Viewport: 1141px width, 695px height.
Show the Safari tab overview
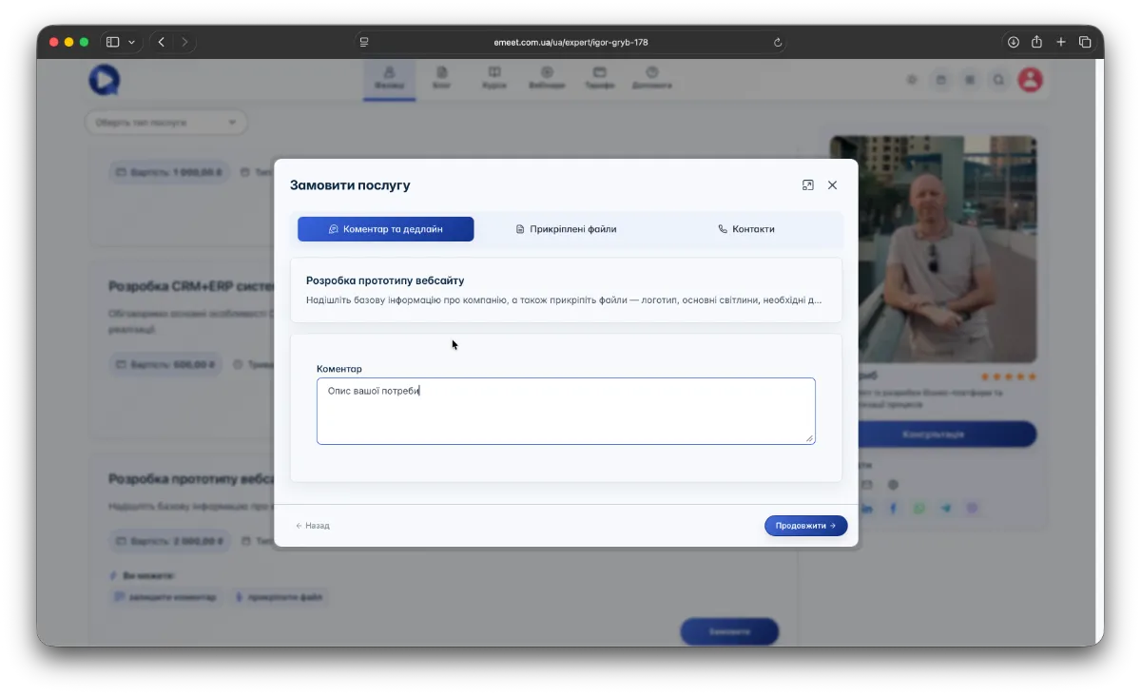coord(1085,42)
